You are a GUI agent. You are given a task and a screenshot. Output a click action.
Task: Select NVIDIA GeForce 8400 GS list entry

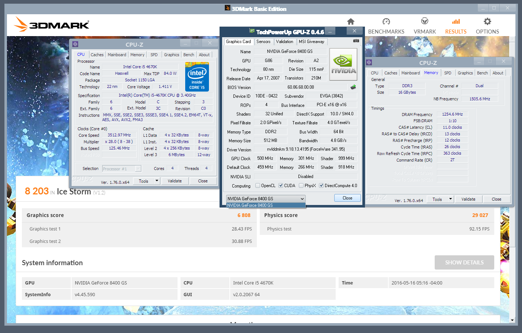tap(266, 205)
